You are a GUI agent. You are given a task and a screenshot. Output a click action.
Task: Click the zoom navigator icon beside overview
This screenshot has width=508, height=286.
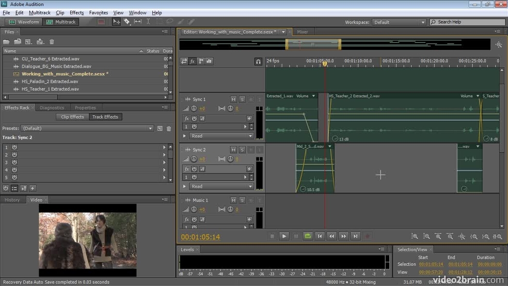(499, 44)
